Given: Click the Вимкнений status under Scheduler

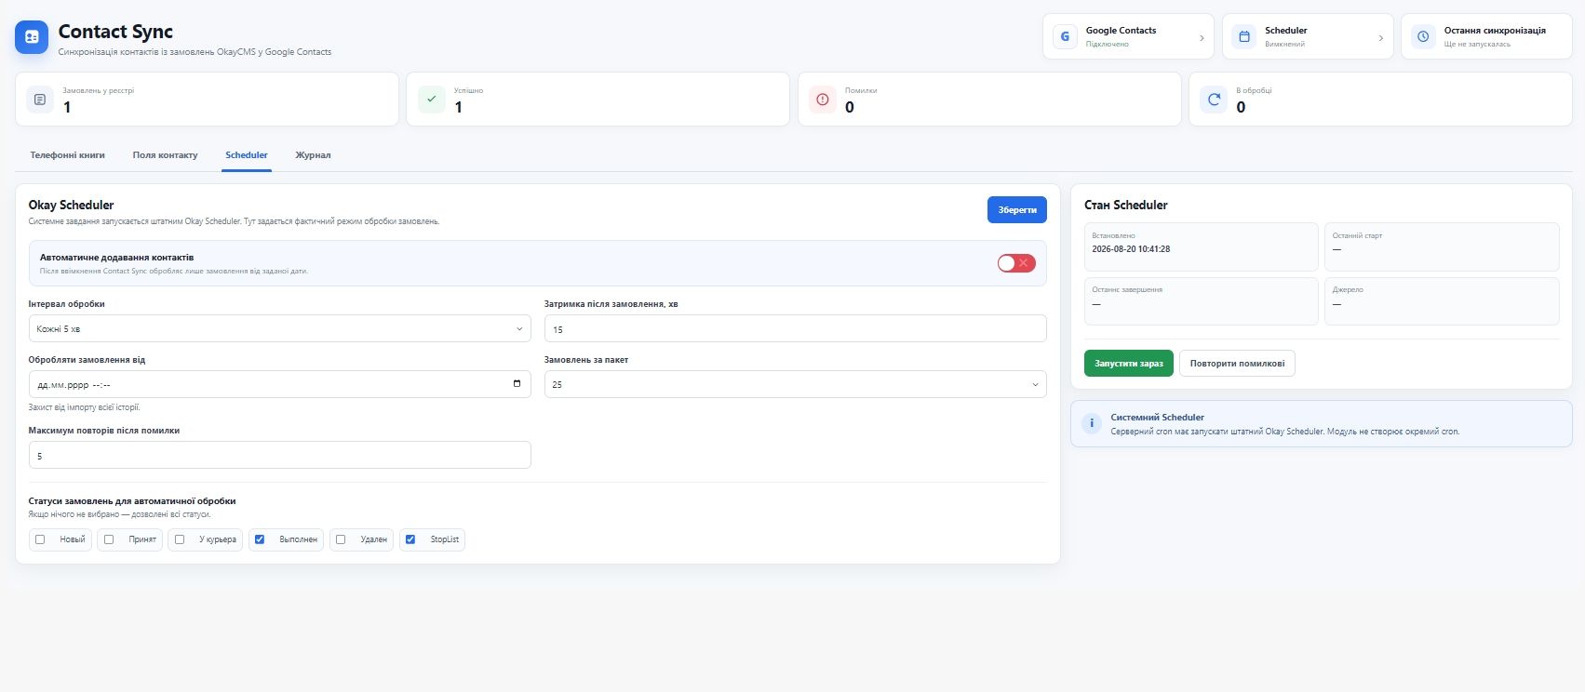Looking at the screenshot, I should coord(1284,44).
